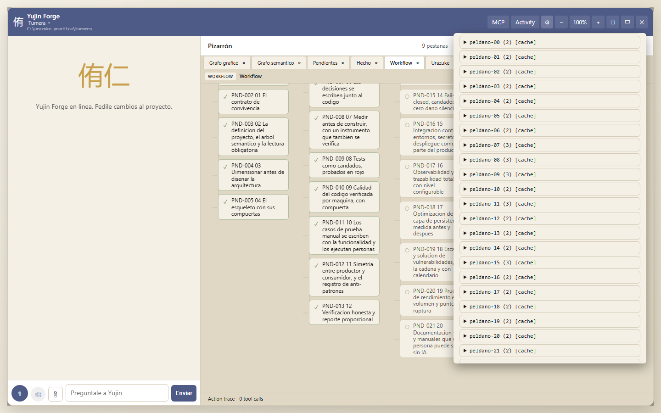The image size is (661, 413).
Task: Toggle the speaker audio output icon
Action: pos(38,394)
